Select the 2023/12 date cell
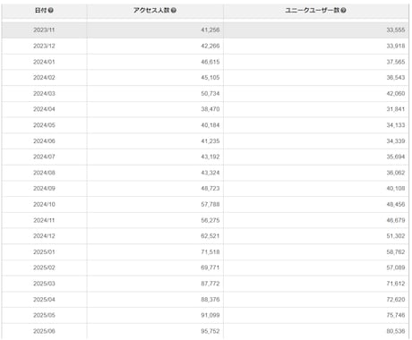Viewport: 412px width, 340px height. (x=44, y=46)
